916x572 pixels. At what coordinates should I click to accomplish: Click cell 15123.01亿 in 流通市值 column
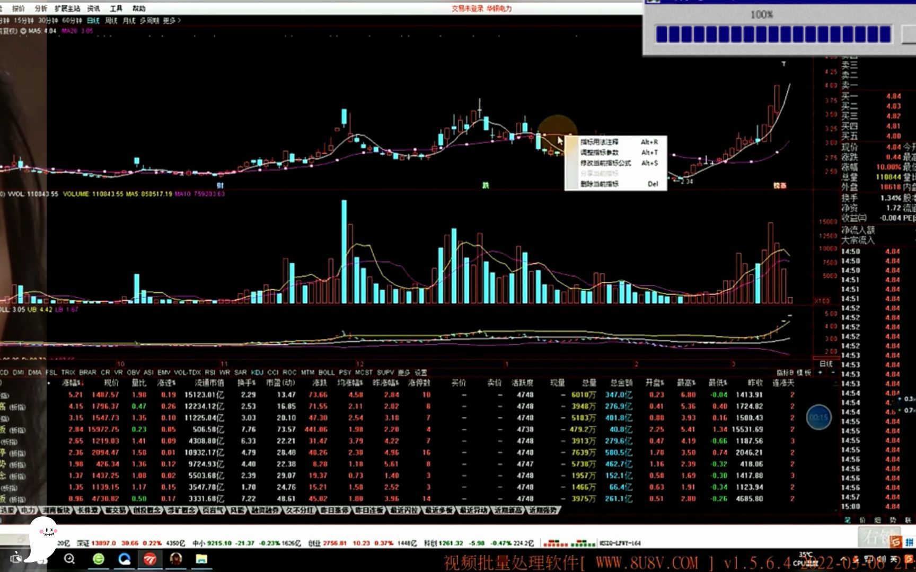pos(204,395)
